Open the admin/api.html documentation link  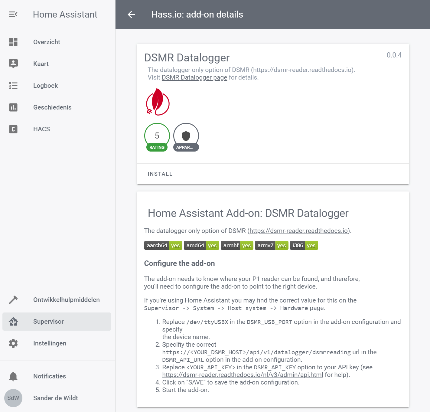coord(243,375)
